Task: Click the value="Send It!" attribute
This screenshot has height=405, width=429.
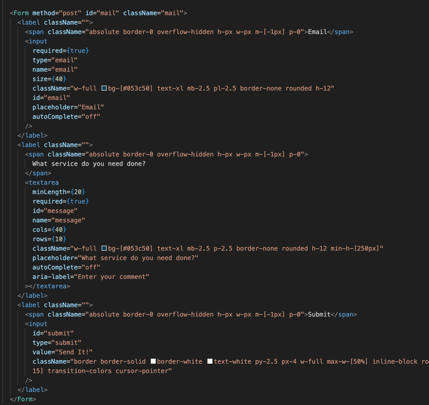Action: point(63,352)
